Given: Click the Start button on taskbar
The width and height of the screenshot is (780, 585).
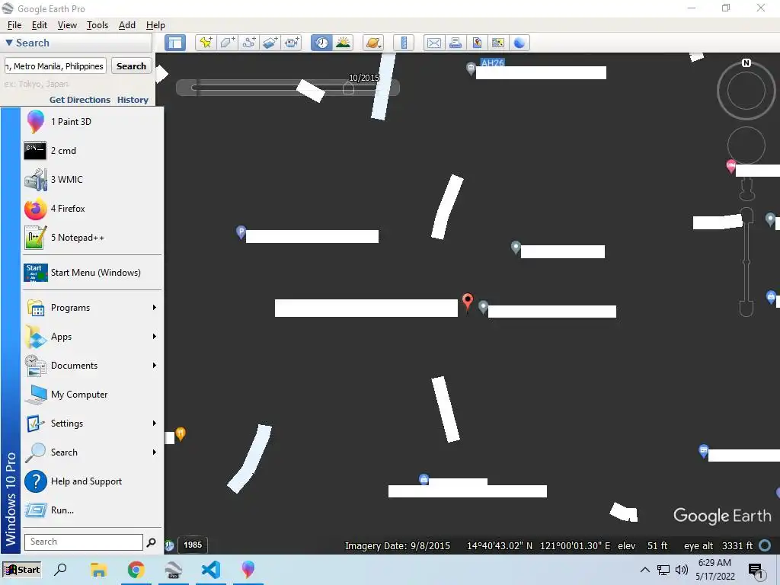Looking at the screenshot, I should (21, 570).
